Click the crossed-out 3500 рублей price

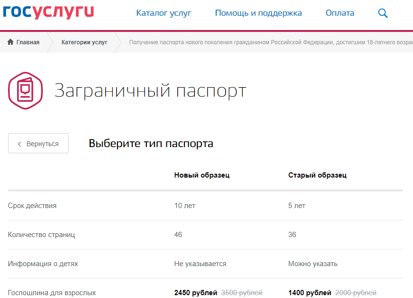[x=242, y=293]
